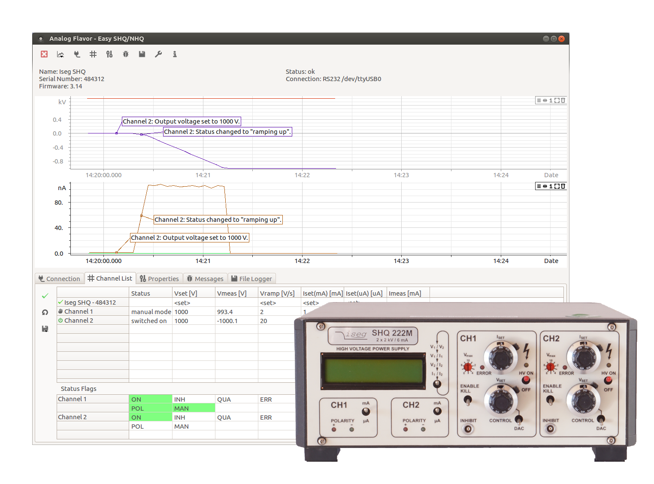Click the red X exit icon in toolbar
Viewport: 654px width, 484px height.
pos(44,54)
